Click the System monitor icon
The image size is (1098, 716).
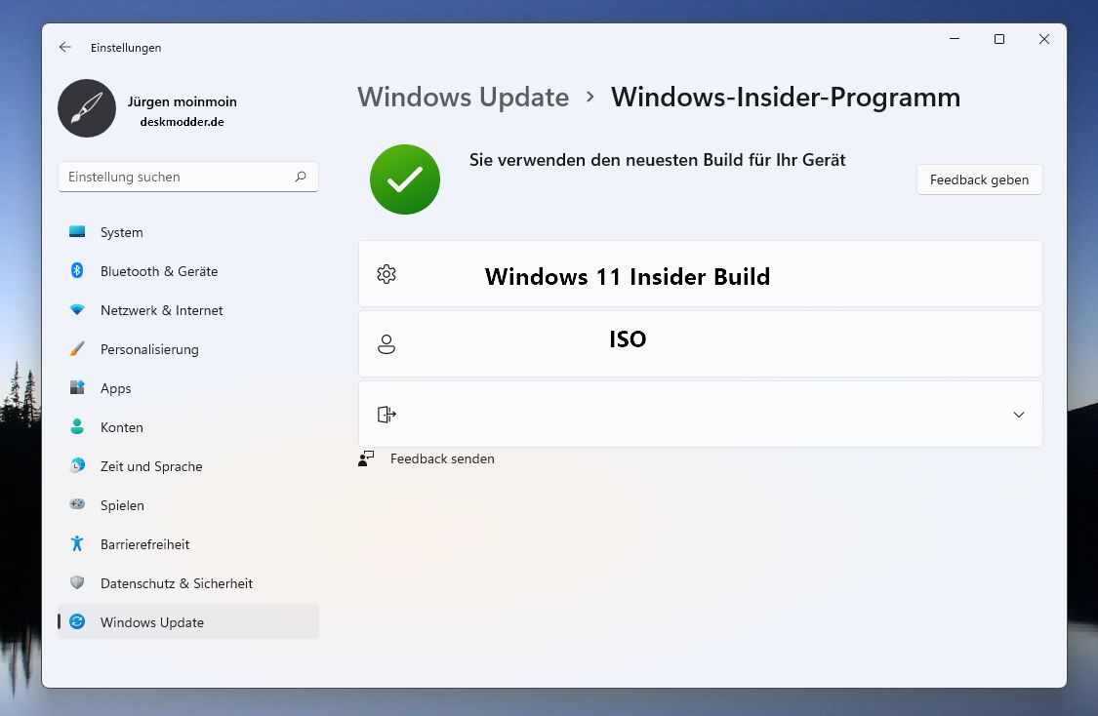point(77,231)
